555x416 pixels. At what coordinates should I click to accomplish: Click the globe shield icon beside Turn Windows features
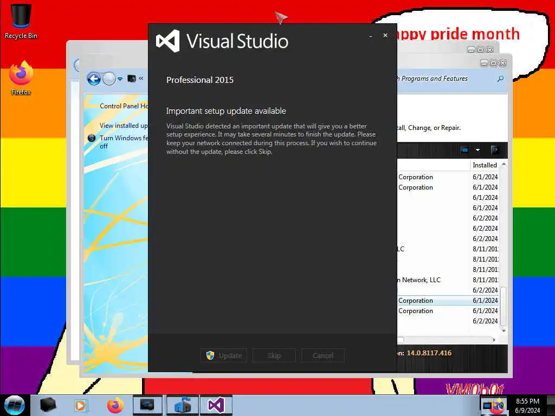coord(91,138)
